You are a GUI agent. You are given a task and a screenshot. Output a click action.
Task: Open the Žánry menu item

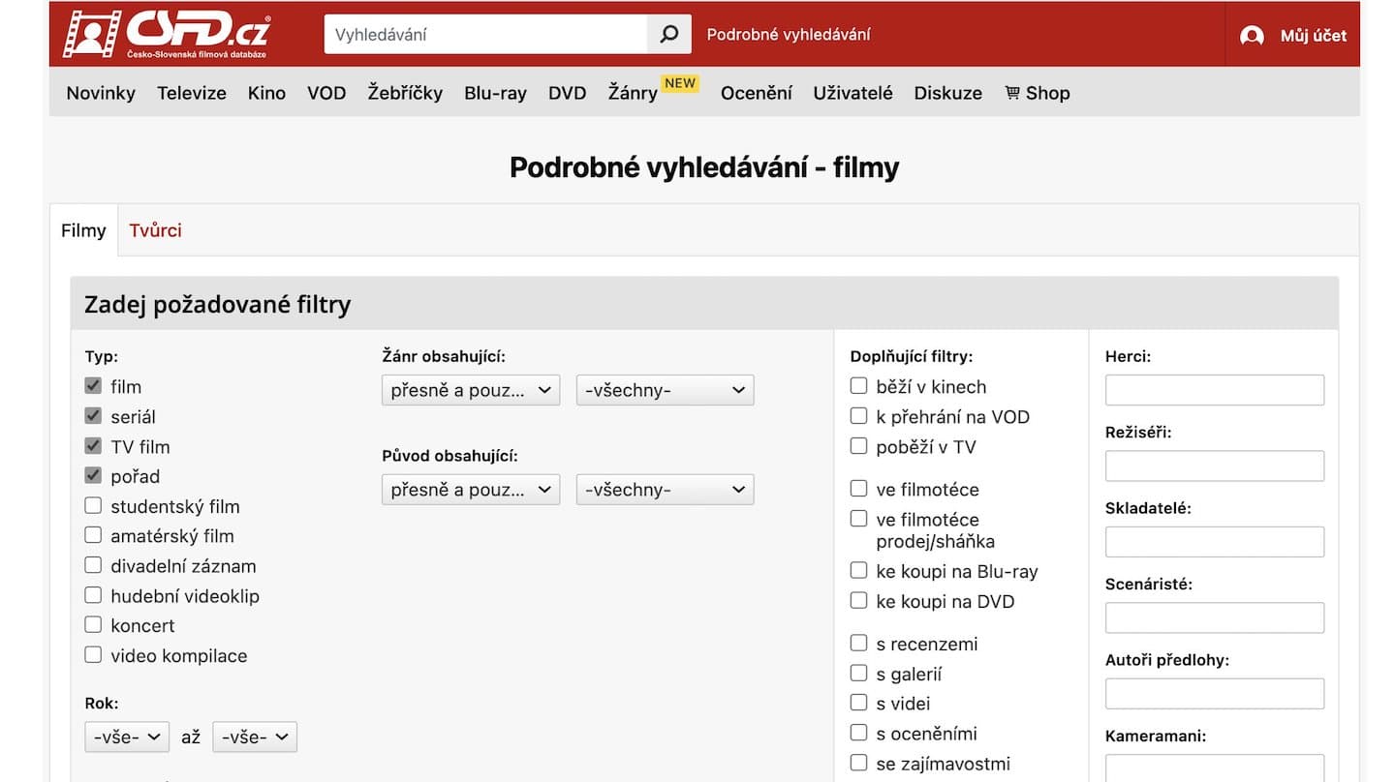[633, 93]
